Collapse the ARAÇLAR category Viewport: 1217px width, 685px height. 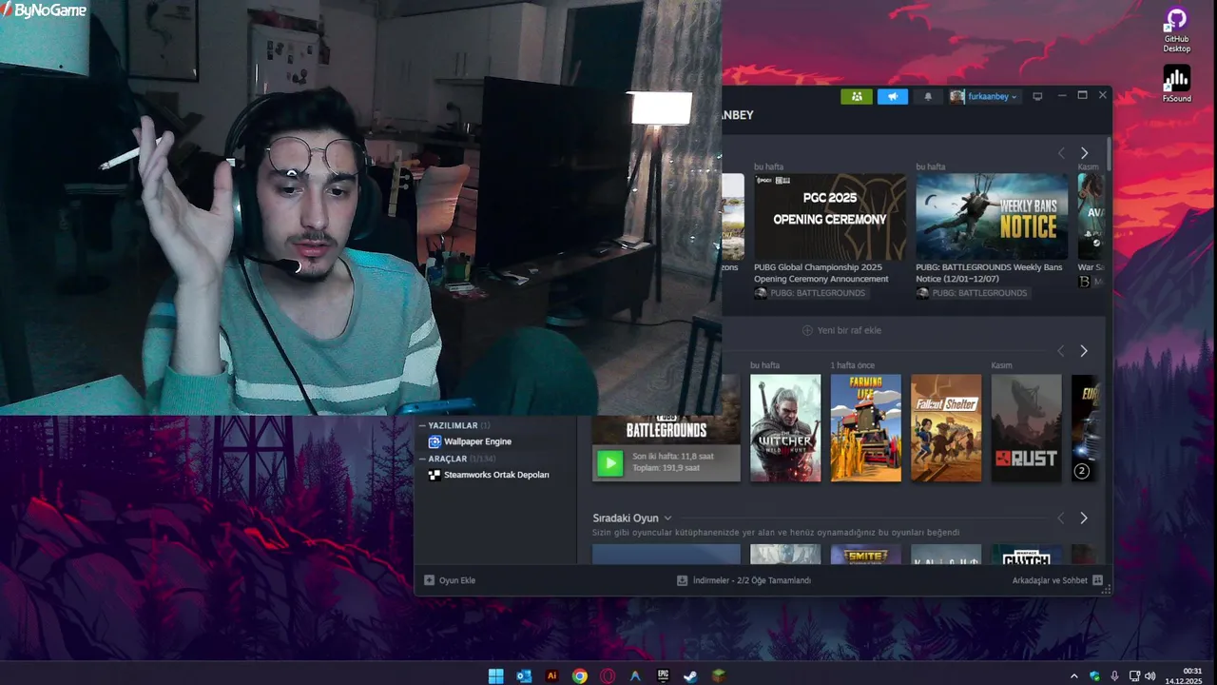coord(423,459)
